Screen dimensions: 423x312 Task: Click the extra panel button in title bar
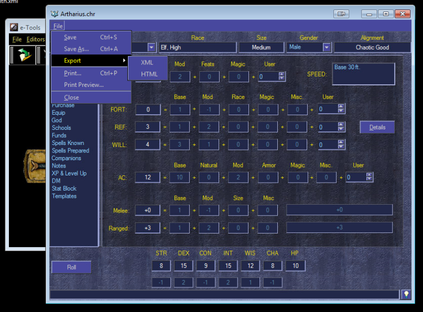click(342, 14)
